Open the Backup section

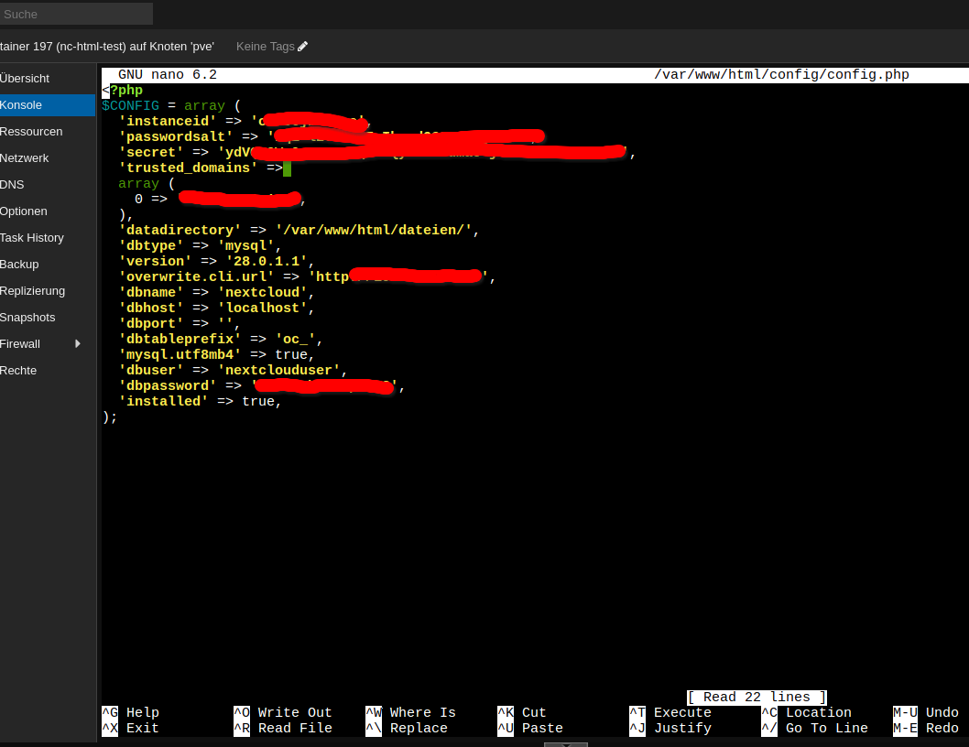pos(19,265)
